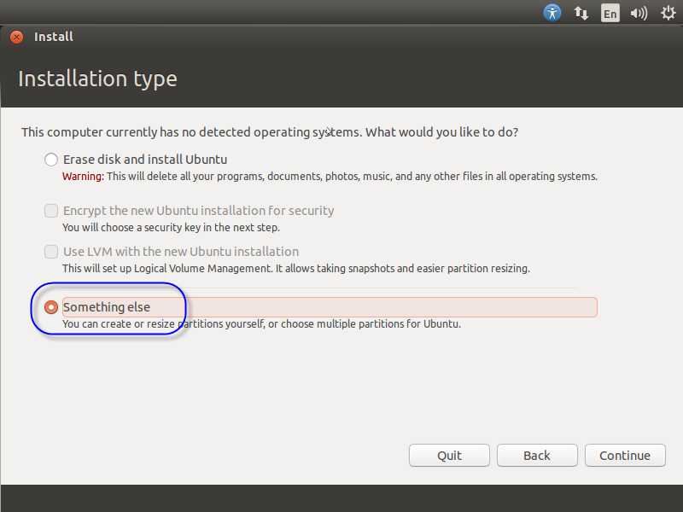Screen dimensions: 683x512
Task: Open the accessibility menu icon
Action: pos(552,13)
